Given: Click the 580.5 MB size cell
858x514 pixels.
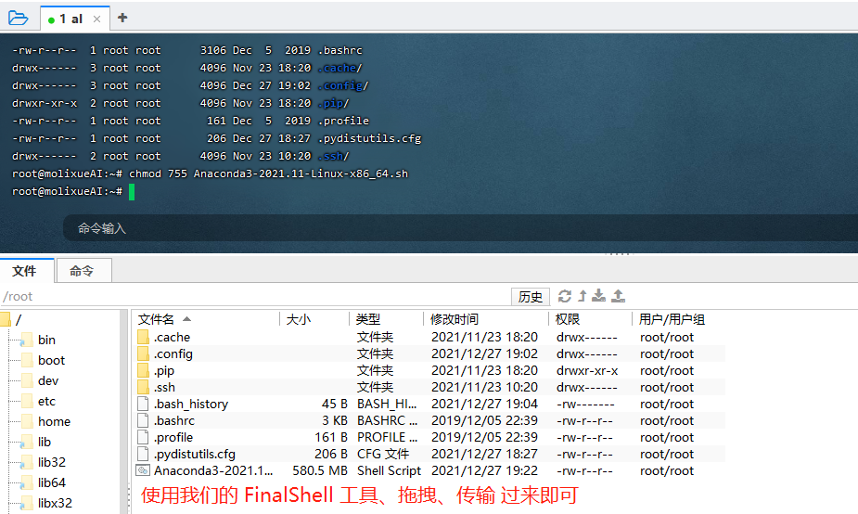Looking at the screenshot, I should pyautogui.click(x=320, y=470).
